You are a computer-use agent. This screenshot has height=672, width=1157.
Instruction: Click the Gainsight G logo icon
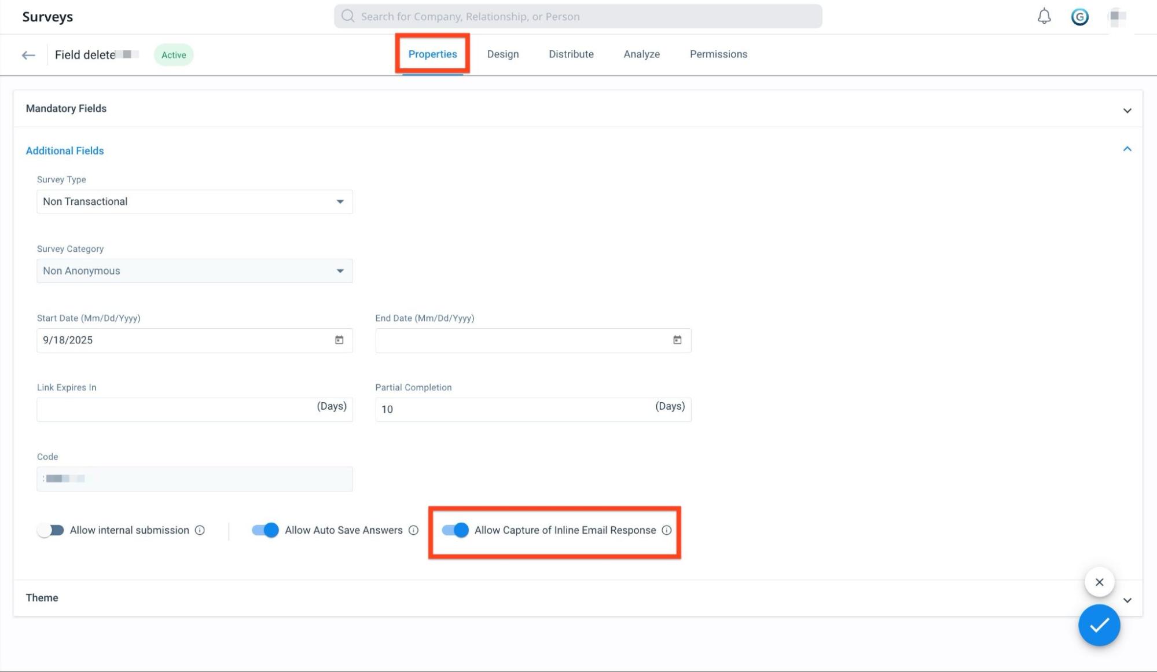click(1079, 17)
